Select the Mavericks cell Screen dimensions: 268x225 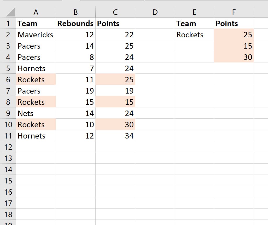click(x=36, y=35)
